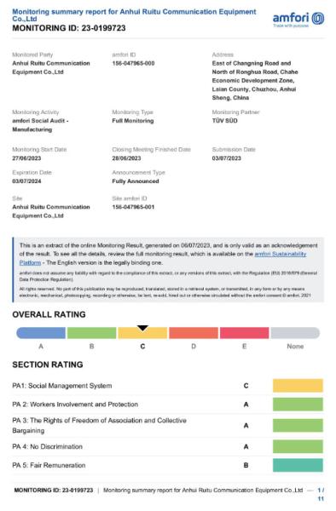The width and height of the screenshot is (336, 511).
Task: Click the MONITORING ID 23-0199723 heading
Action: [x=69, y=28]
